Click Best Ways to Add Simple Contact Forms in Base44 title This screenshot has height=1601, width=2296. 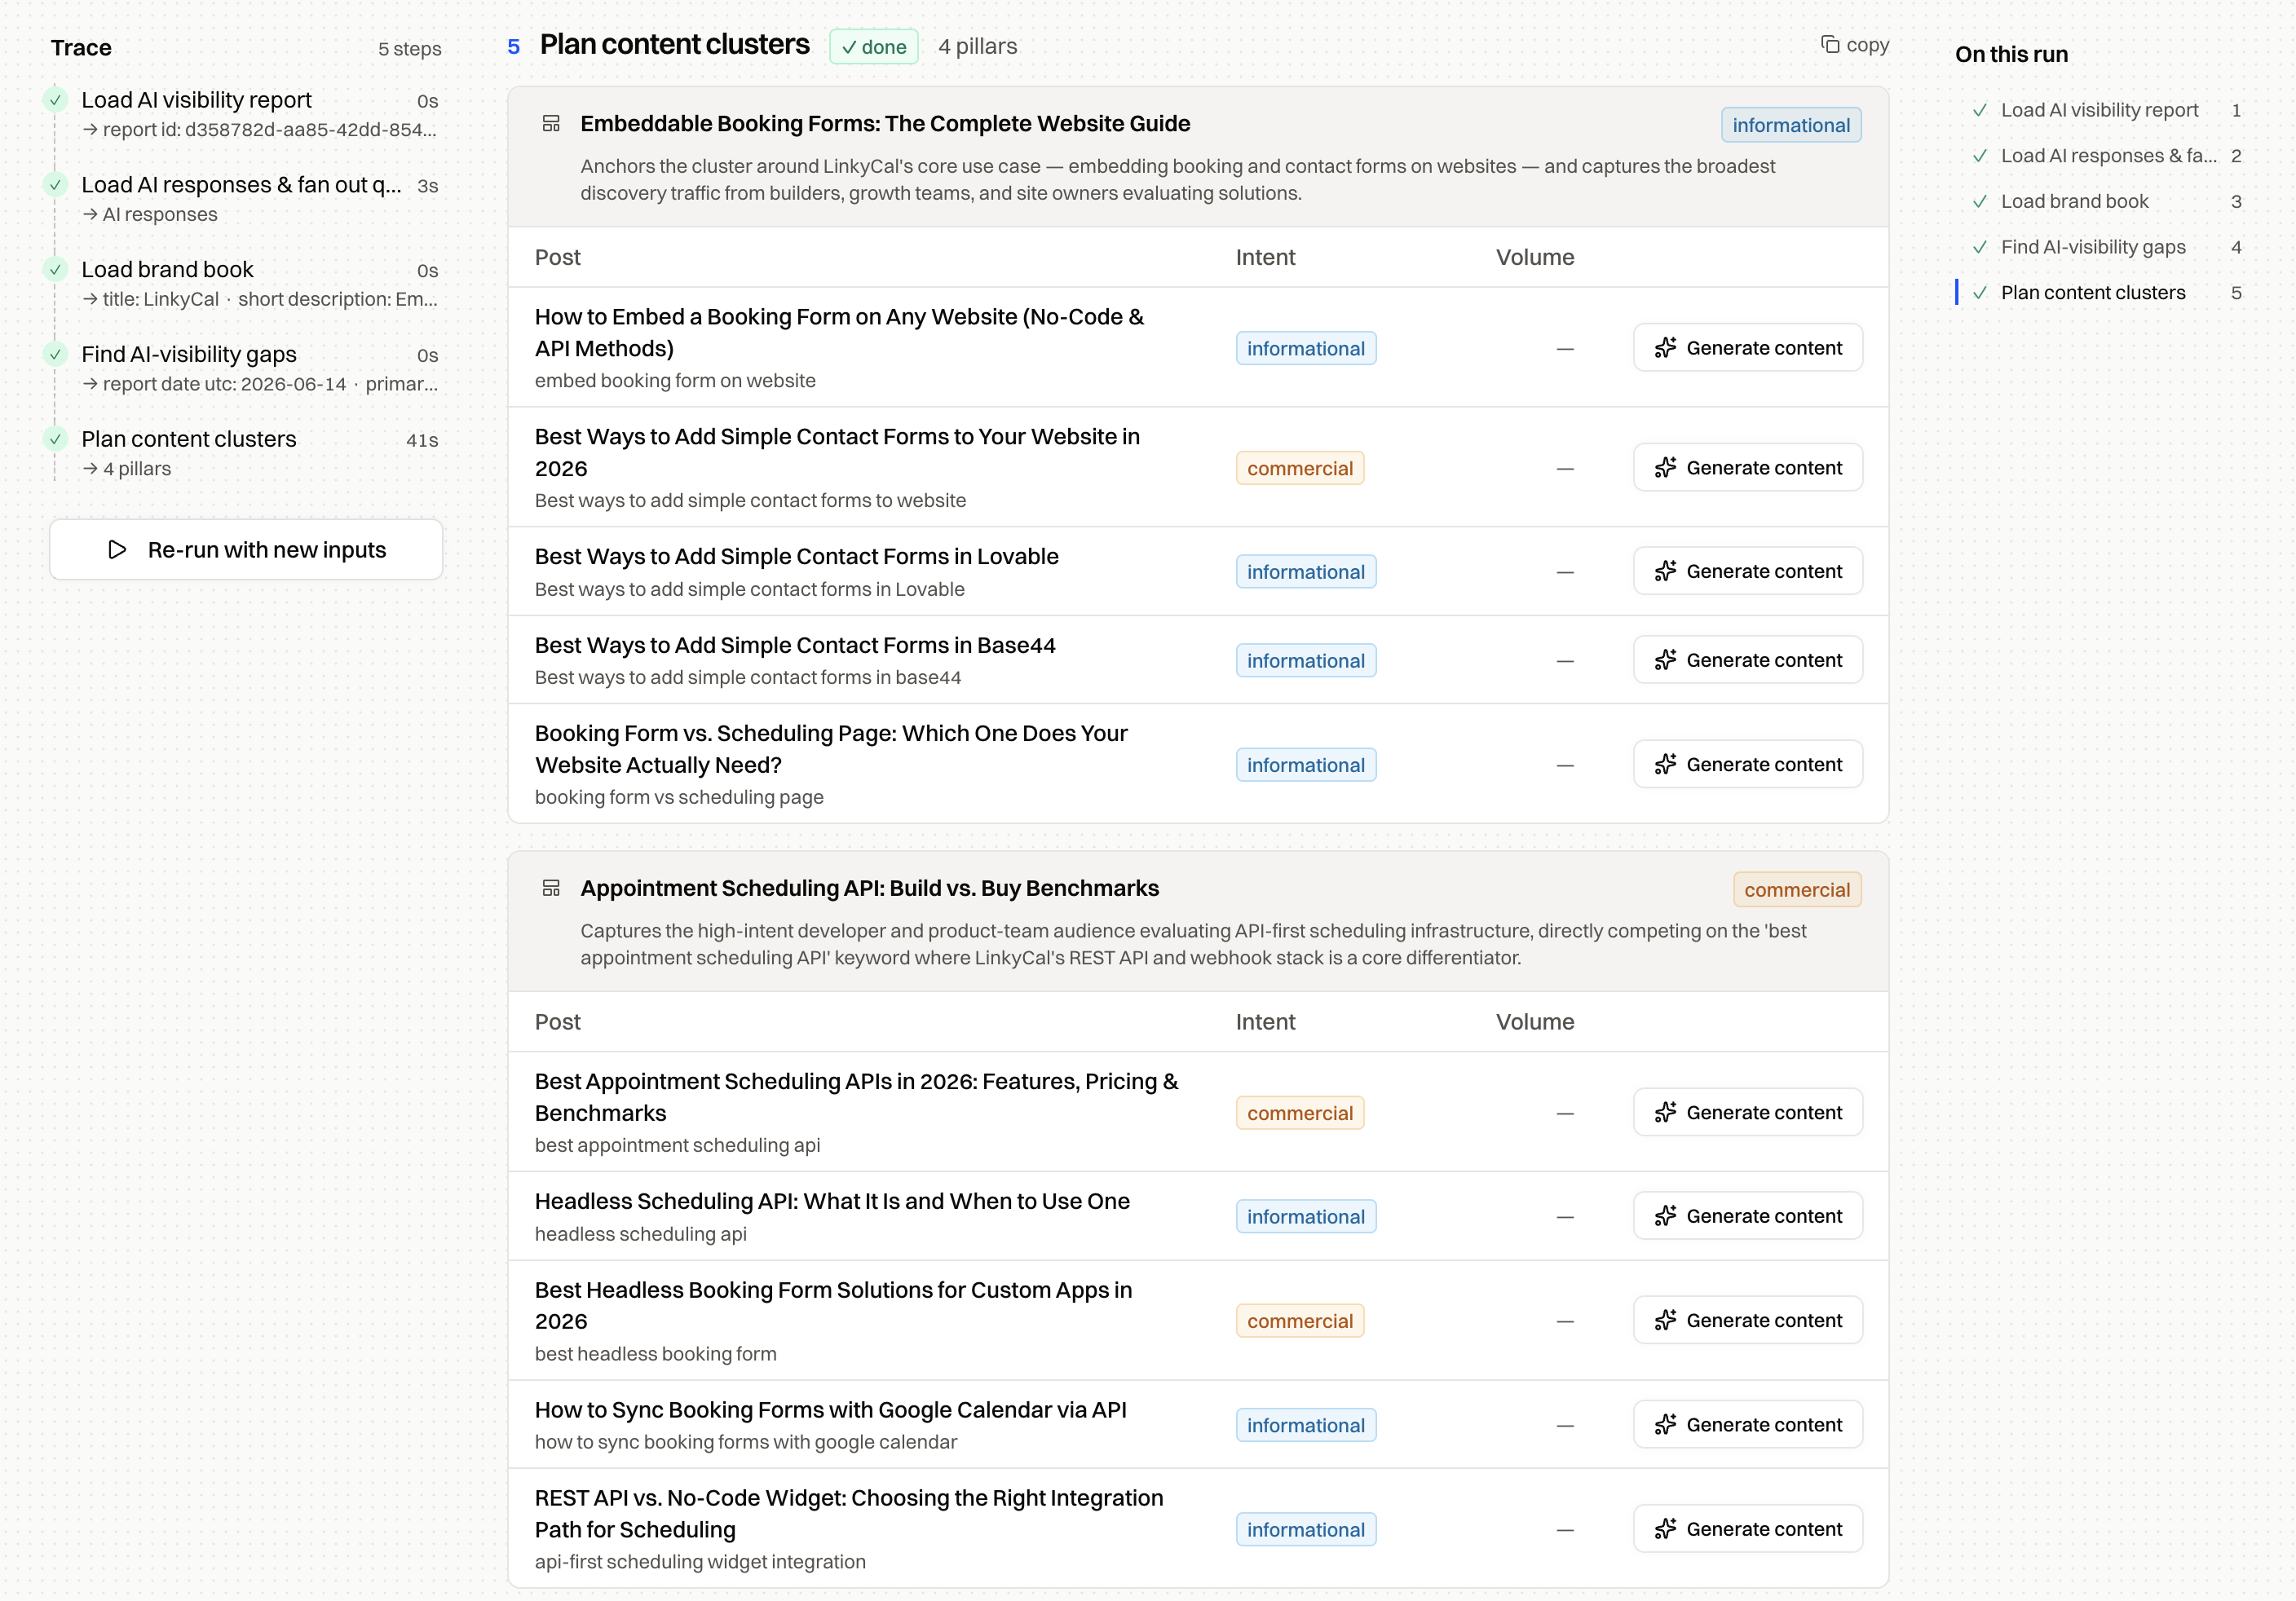click(795, 645)
